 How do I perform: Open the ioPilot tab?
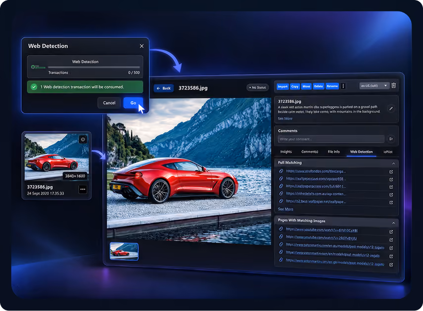[x=388, y=152]
